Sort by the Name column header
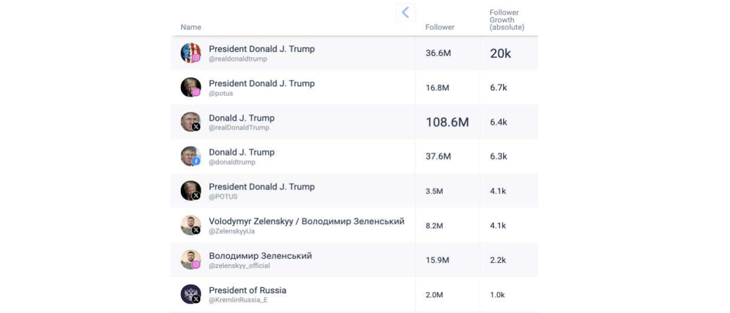730x313 pixels. tap(191, 27)
